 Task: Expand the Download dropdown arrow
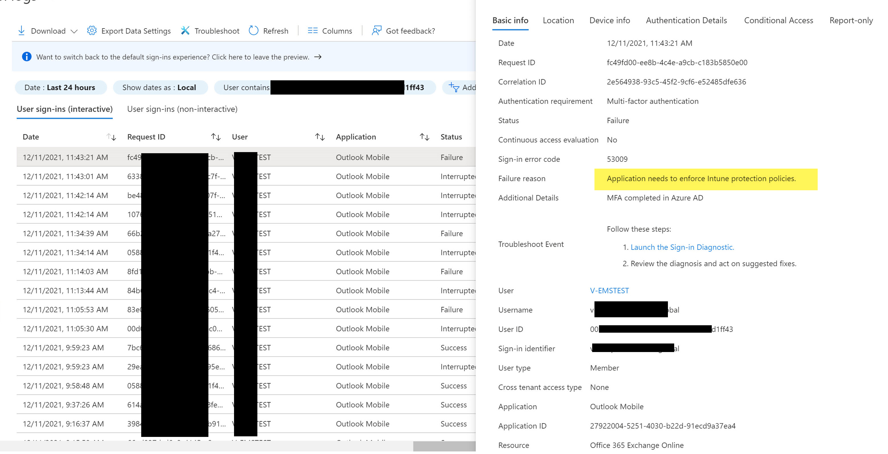point(75,31)
